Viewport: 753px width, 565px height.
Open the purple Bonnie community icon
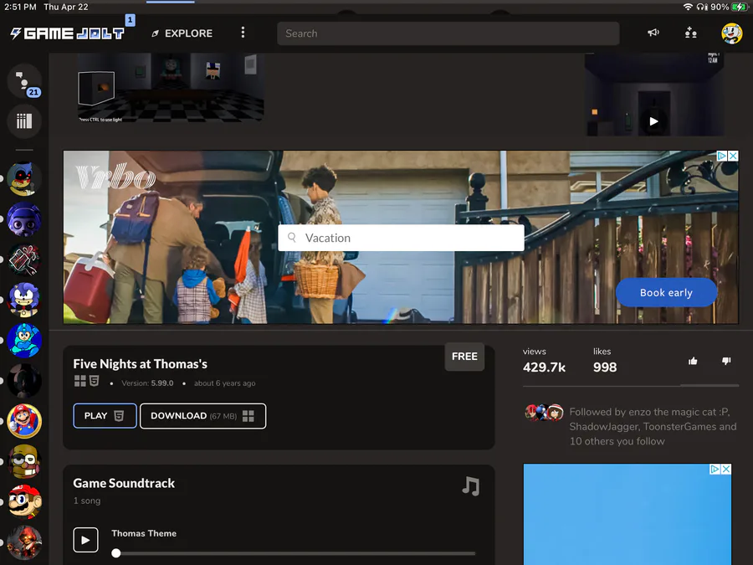[x=24, y=219]
